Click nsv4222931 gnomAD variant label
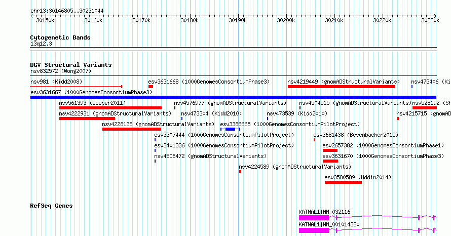The height and width of the screenshot is (236, 451). point(115,113)
